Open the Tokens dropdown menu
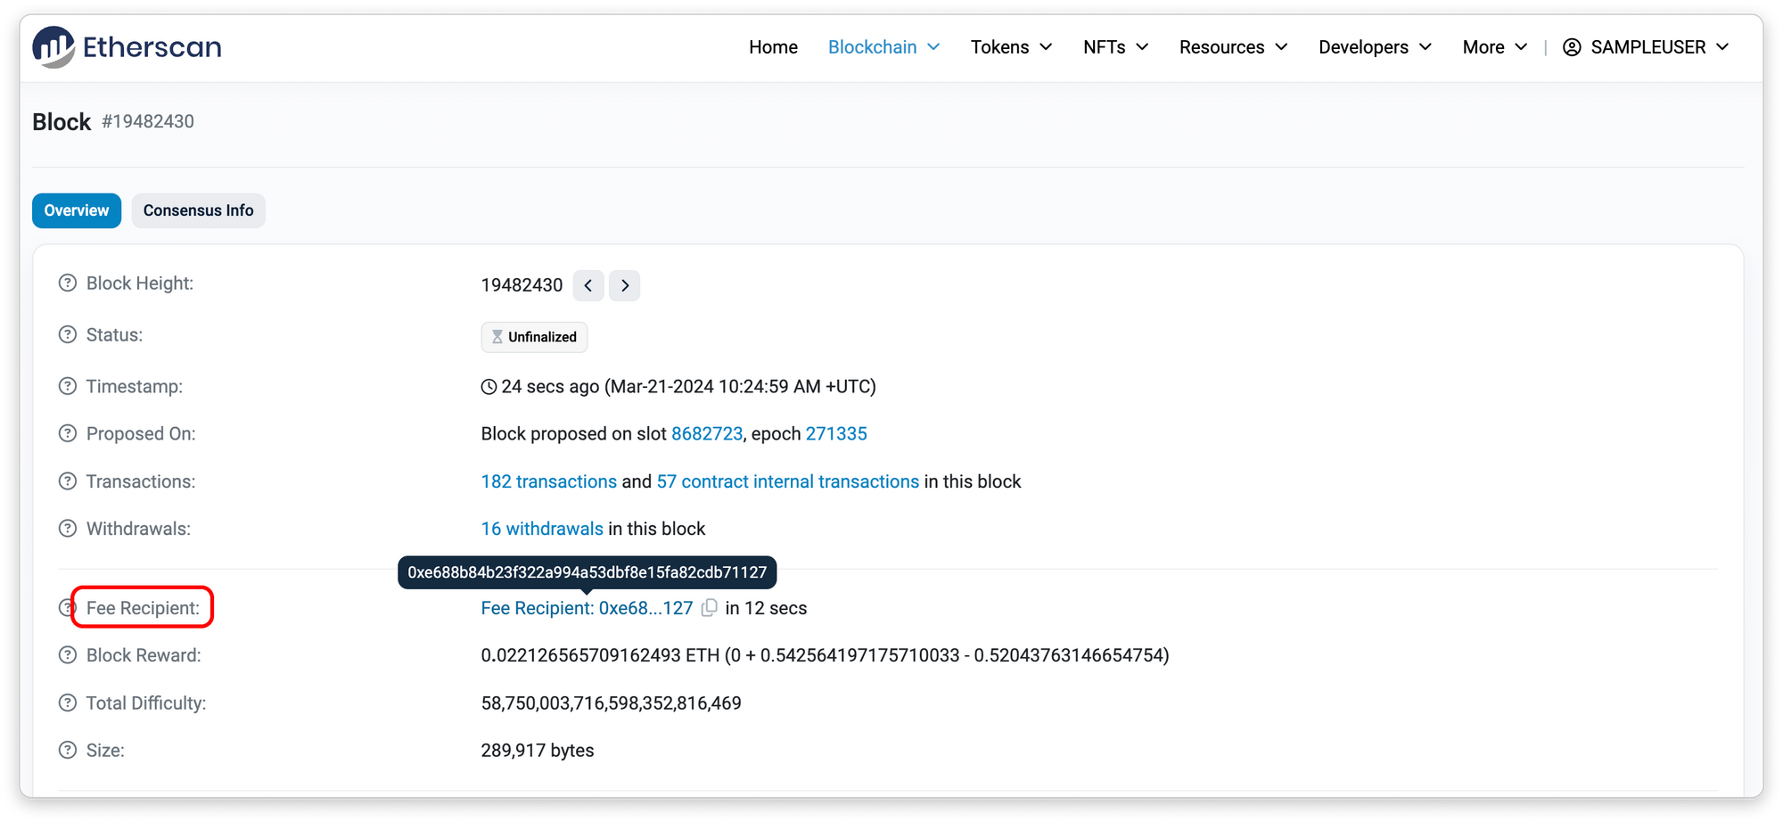The image size is (1783, 822). (1011, 47)
